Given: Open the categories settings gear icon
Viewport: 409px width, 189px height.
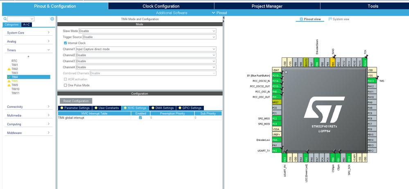Looking at the screenshot, I should pyautogui.click(x=52, y=19).
